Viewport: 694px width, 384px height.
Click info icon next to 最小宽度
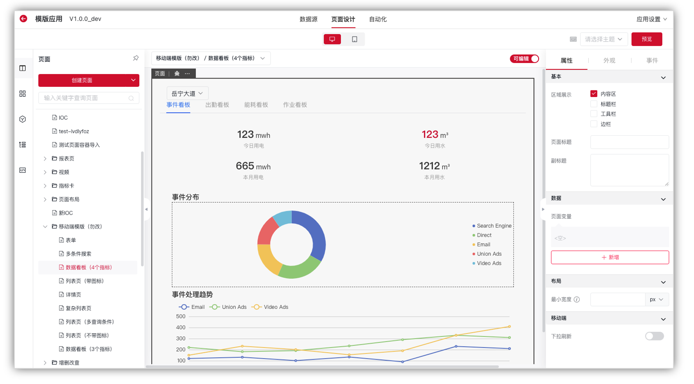577,299
